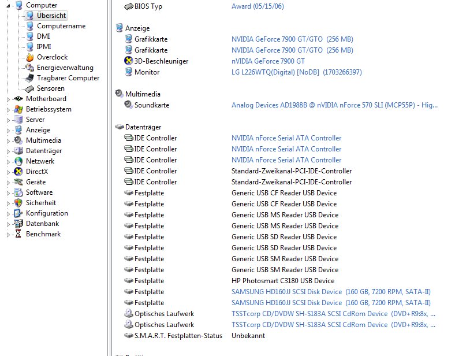The image size is (455, 356).
Task: Expand the Benchmark tree node
Action: (8, 235)
